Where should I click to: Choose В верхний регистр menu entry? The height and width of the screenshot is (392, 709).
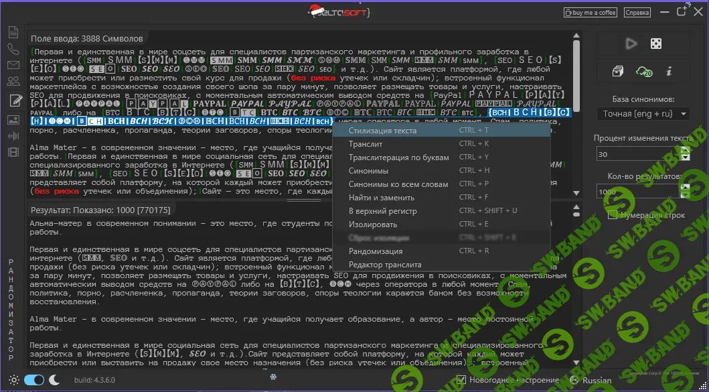pyautogui.click(x=441, y=211)
